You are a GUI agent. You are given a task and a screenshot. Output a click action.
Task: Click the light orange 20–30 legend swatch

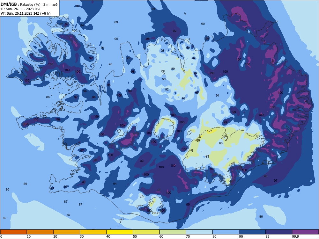pyautogui.click(x=67, y=232)
